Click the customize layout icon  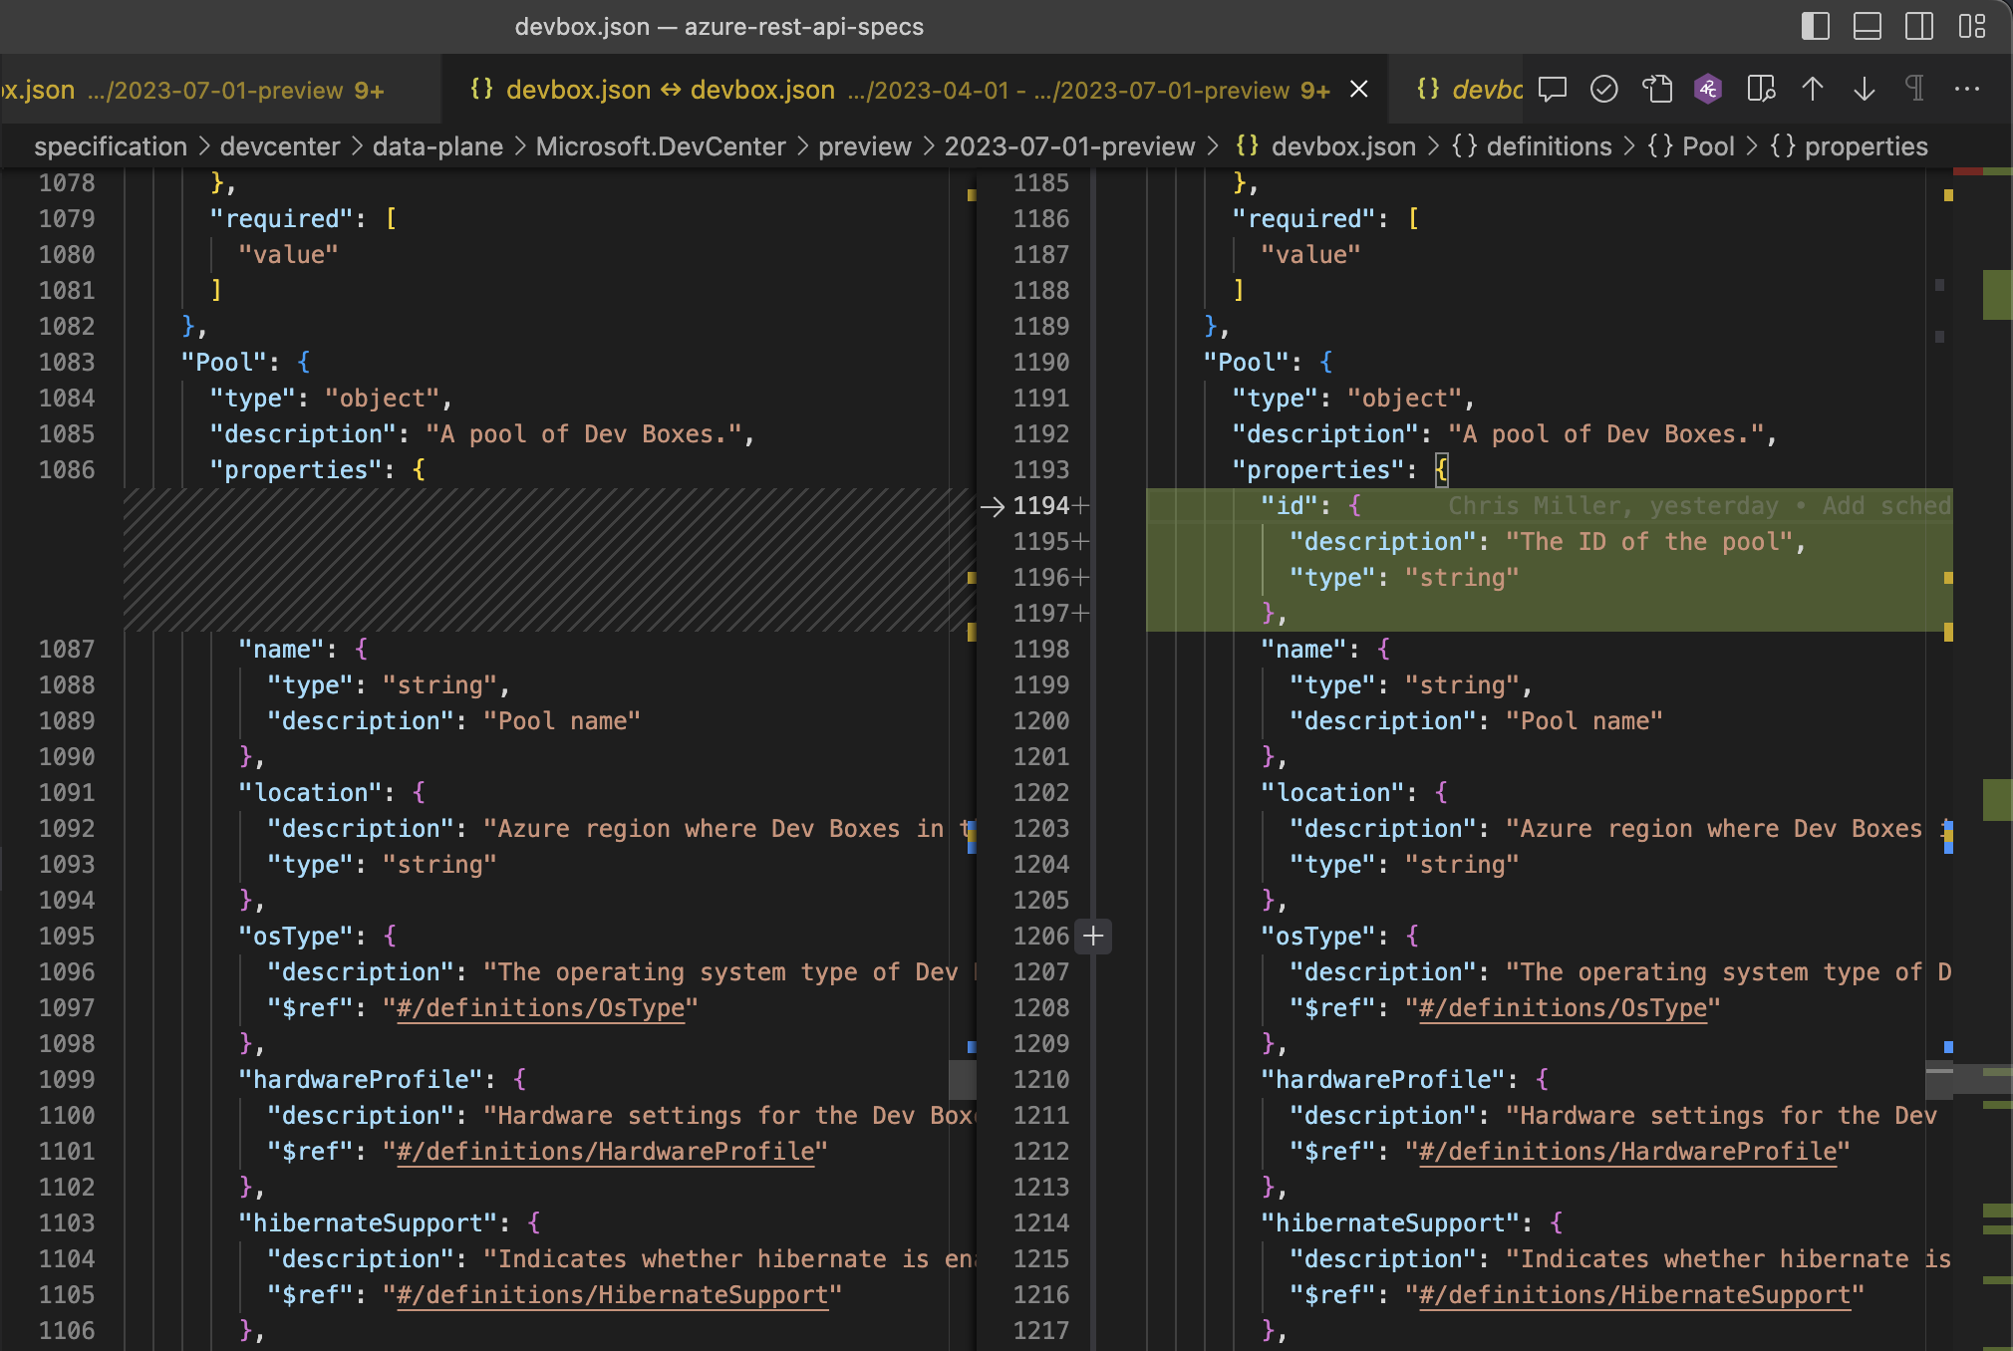tap(1971, 27)
